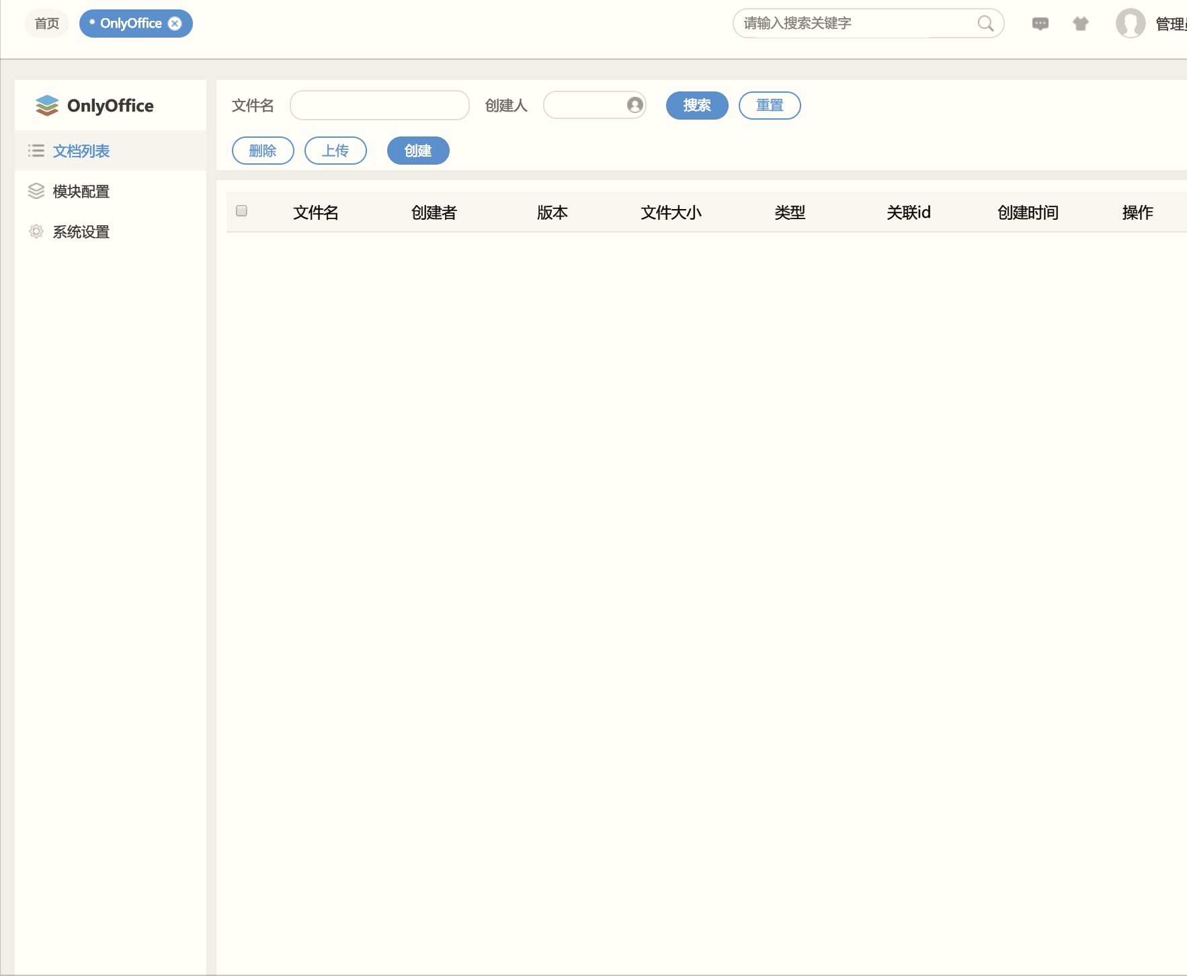
Task: Open the messages chat bubble icon
Action: pos(1040,24)
